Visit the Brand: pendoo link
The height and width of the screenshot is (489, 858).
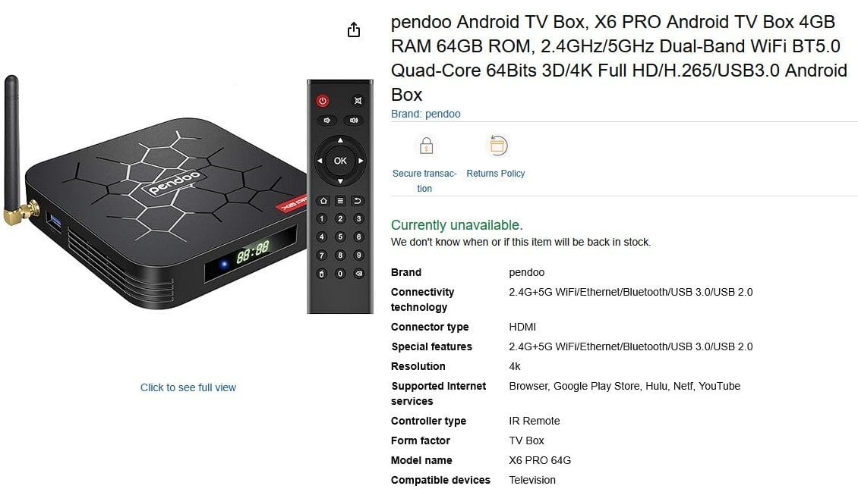(426, 114)
